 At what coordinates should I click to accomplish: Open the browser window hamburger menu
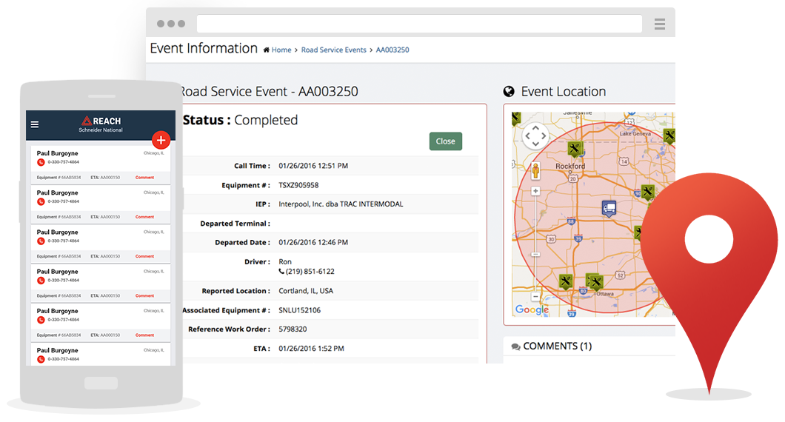[x=660, y=24]
